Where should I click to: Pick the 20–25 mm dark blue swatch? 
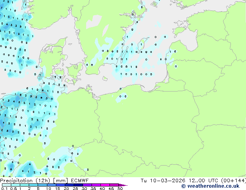pyautogui.click(x=69, y=185)
